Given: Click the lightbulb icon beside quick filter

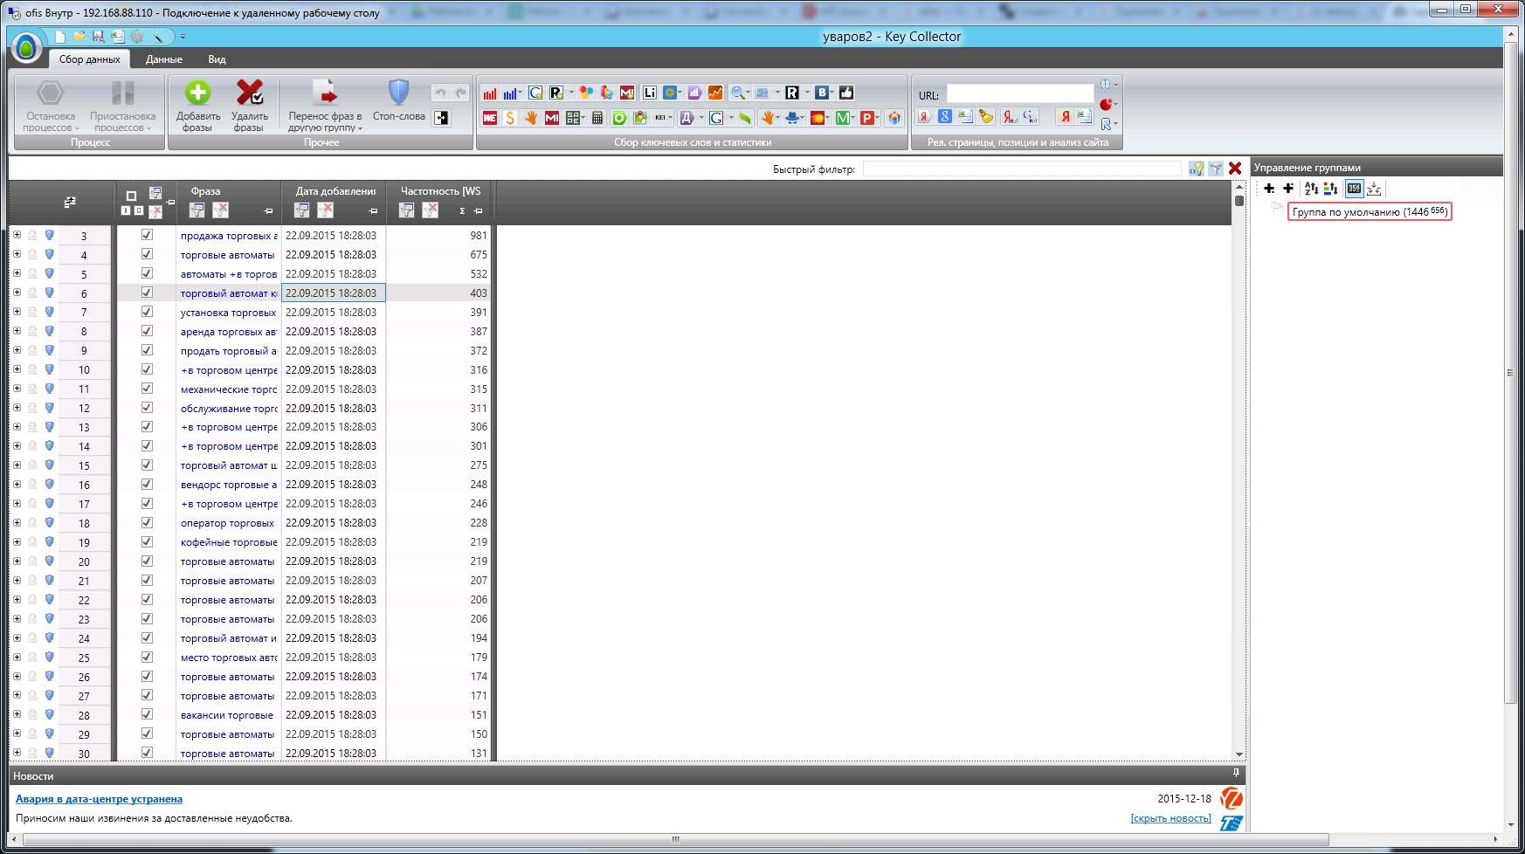Looking at the screenshot, I should point(1197,169).
